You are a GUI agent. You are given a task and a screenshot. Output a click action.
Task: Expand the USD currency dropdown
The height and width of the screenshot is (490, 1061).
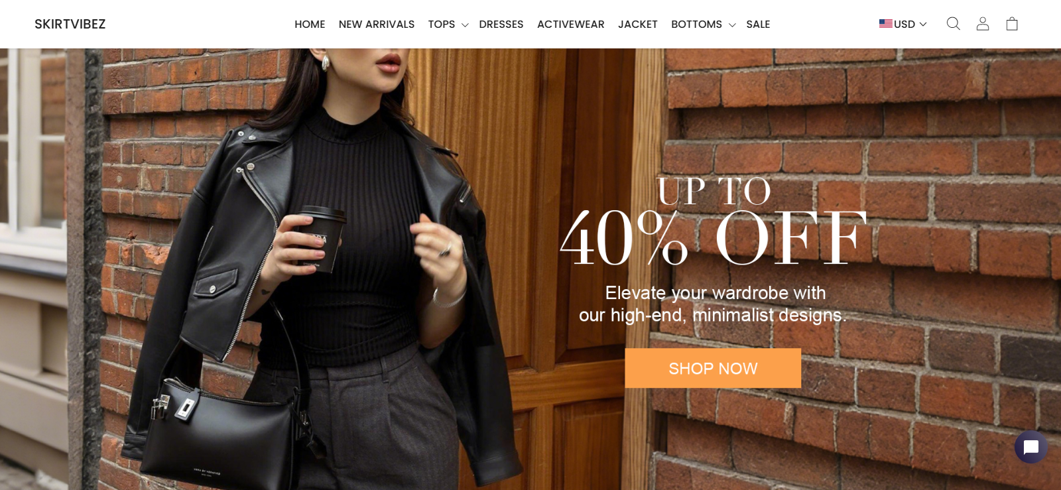click(903, 24)
